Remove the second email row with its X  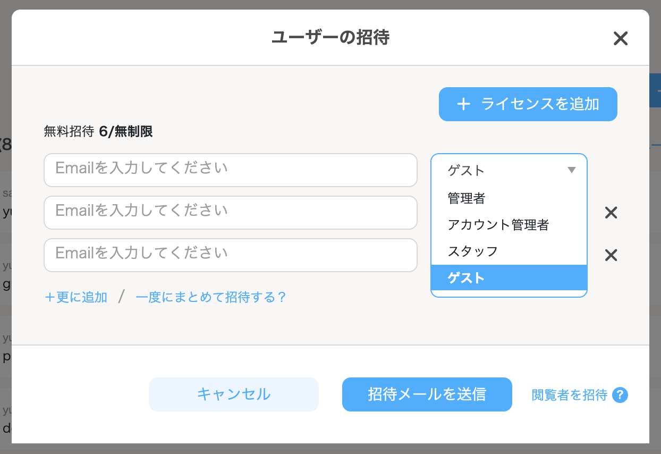[611, 213]
